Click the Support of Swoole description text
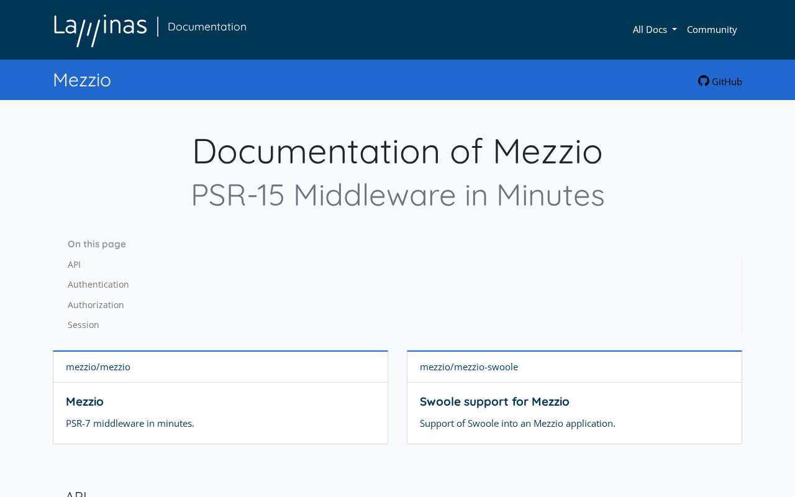This screenshot has height=497, width=795. point(517,423)
